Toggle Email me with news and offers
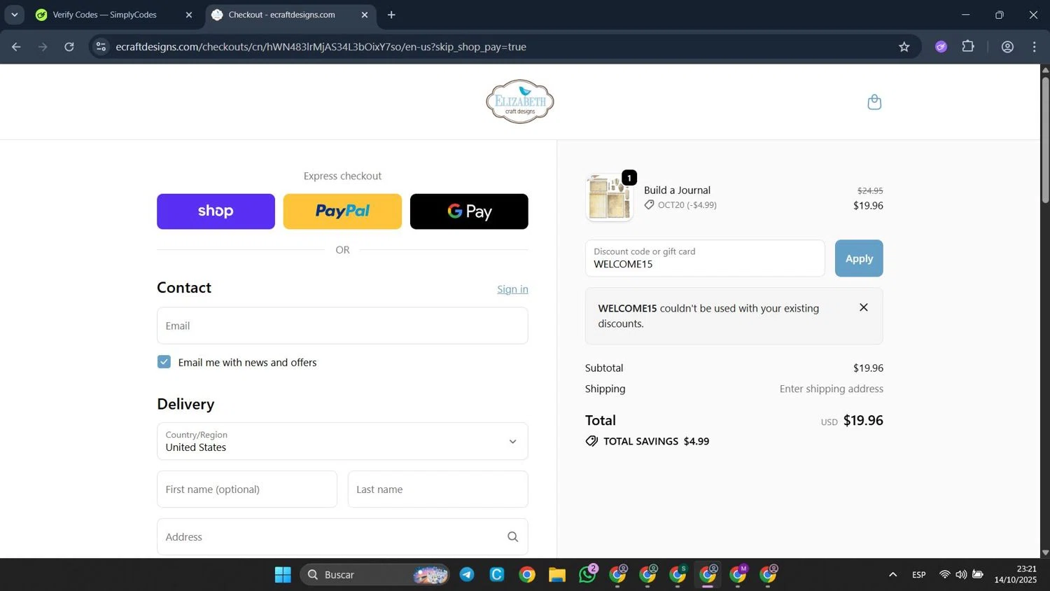The image size is (1050, 591). click(x=164, y=362)
